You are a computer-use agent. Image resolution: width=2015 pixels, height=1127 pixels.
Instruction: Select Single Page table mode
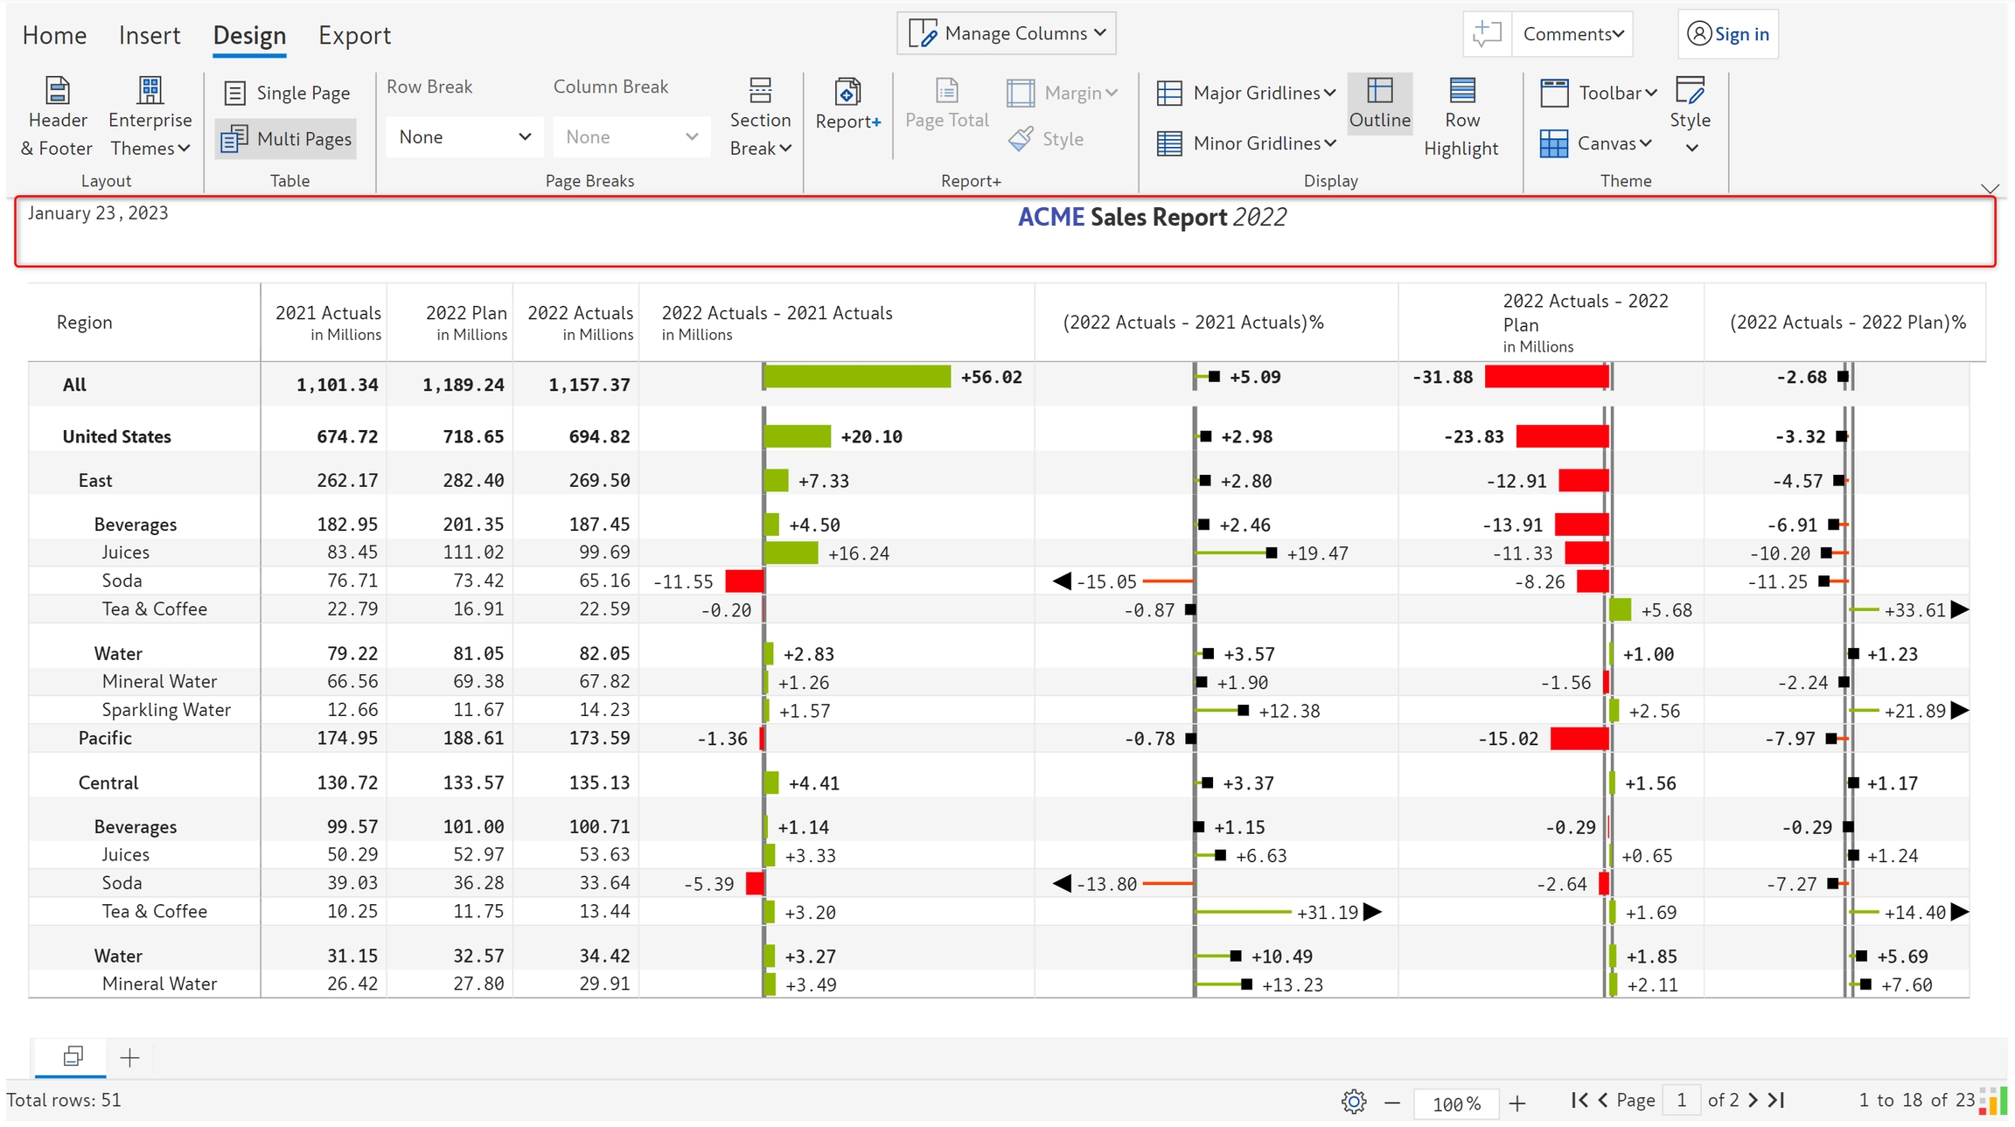pos(287,93)
